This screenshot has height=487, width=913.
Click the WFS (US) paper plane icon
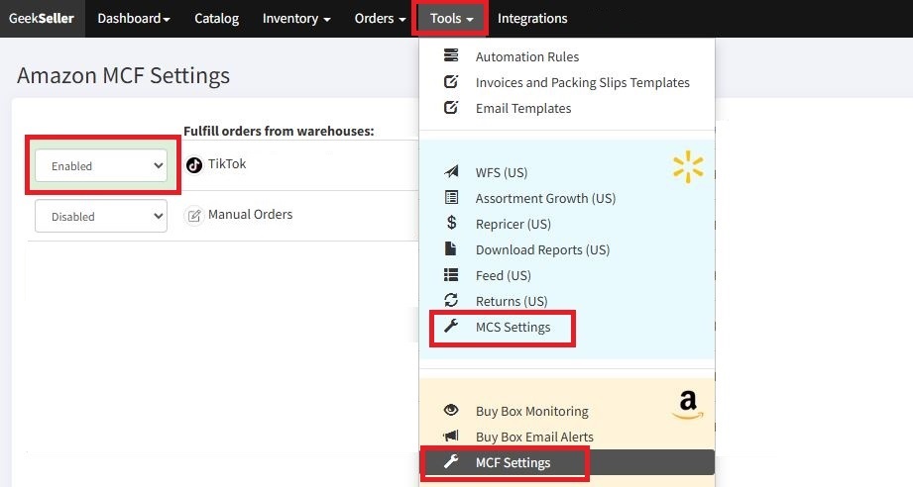click(451, 172)
